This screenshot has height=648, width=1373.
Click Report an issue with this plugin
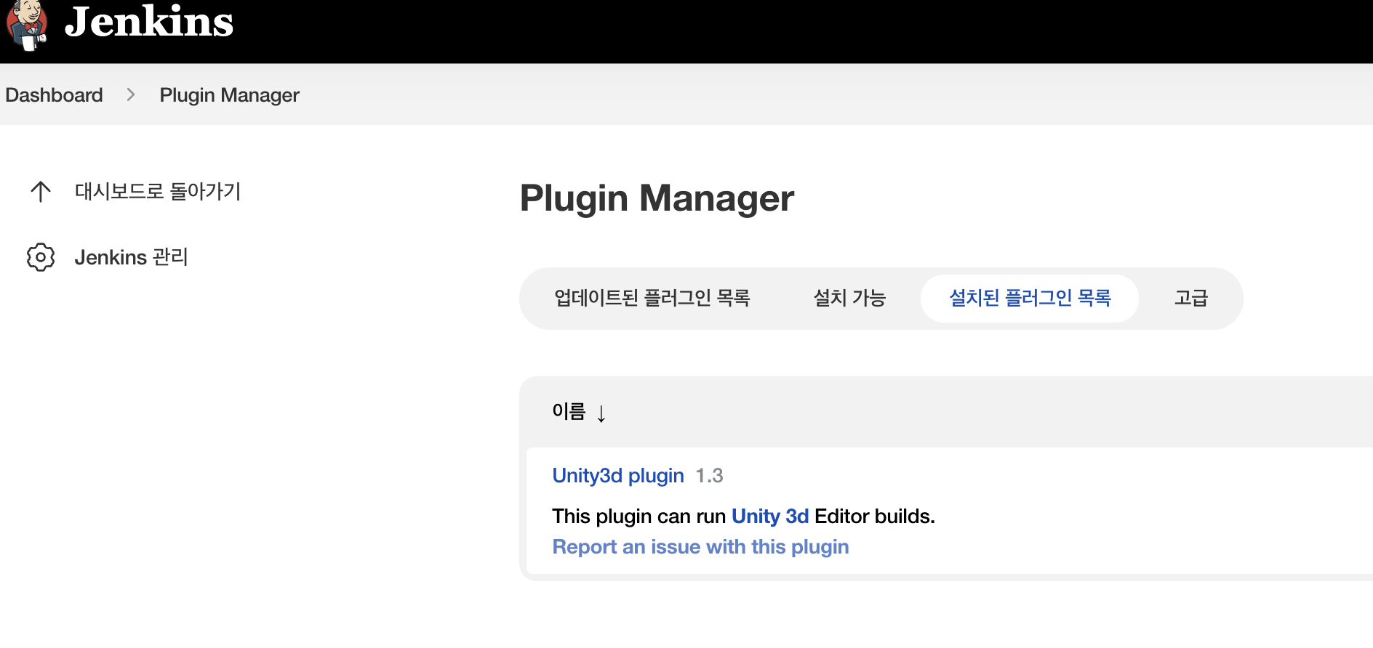(700, 546)
